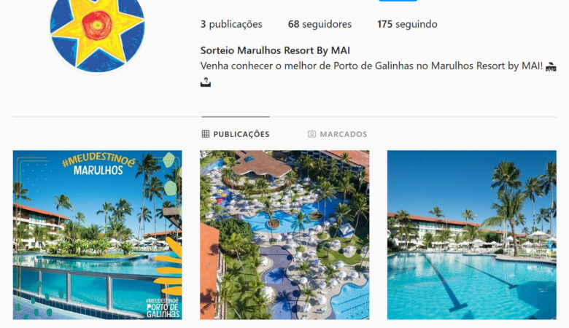569x328 pixels.
Task: Switch to the Marcados tab
Action: (x=338, y=134)
